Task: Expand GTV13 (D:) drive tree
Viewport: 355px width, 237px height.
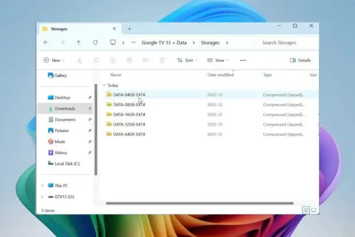Action: pyautogui.click(x=42, y=197)
